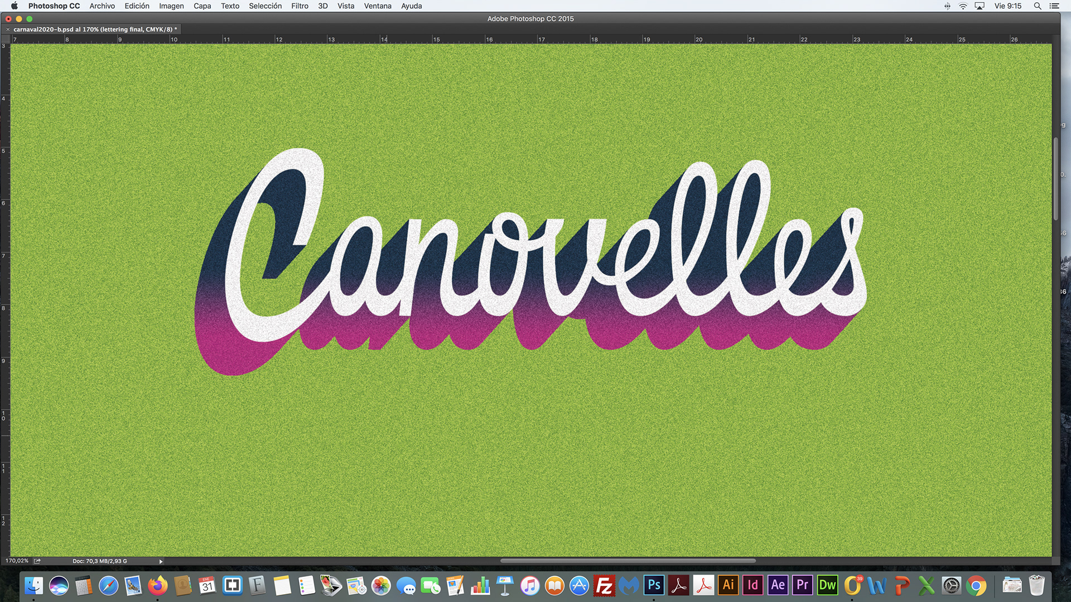
Task: Open the Capa menu
Action: [202, 6]
